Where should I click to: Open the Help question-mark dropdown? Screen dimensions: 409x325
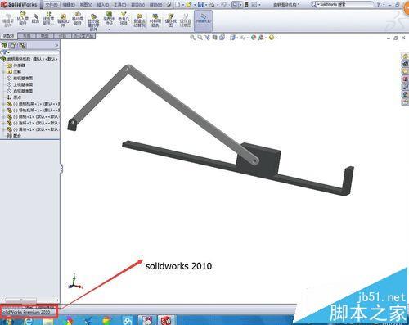click(x=380, y=5)
